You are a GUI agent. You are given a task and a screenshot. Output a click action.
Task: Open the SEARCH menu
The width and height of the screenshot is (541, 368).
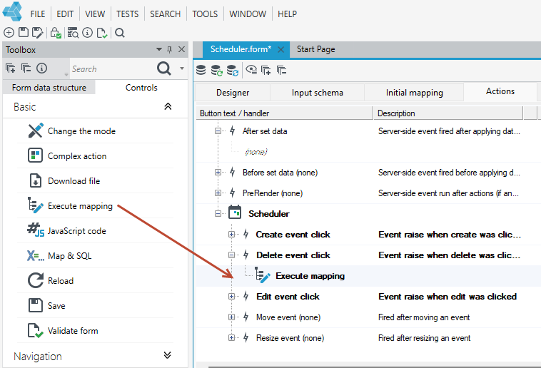tap(166, 14)
